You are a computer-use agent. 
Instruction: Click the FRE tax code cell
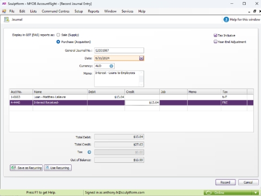coord(234,102)
